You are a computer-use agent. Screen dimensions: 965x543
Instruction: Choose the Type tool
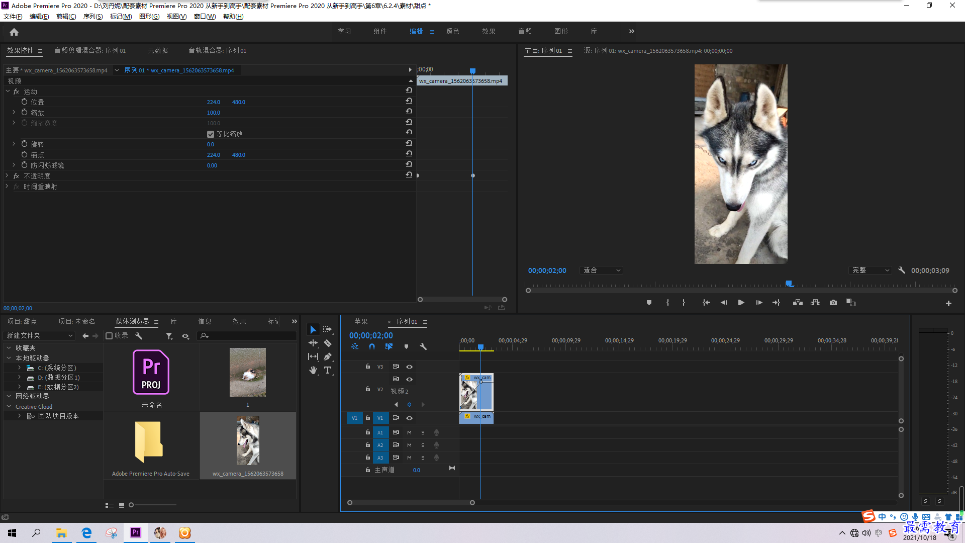(x=328, y=370)
